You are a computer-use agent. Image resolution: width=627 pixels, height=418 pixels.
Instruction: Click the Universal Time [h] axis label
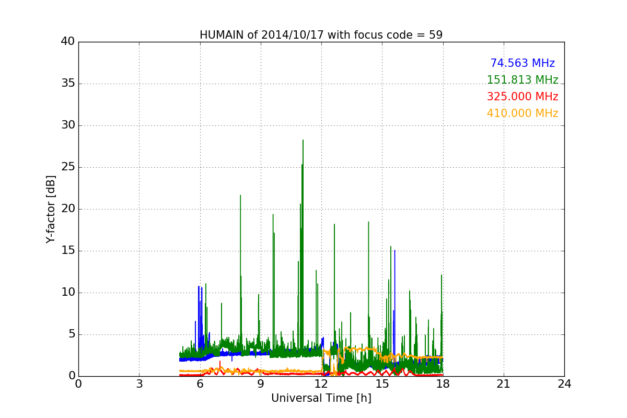point(321,398)
